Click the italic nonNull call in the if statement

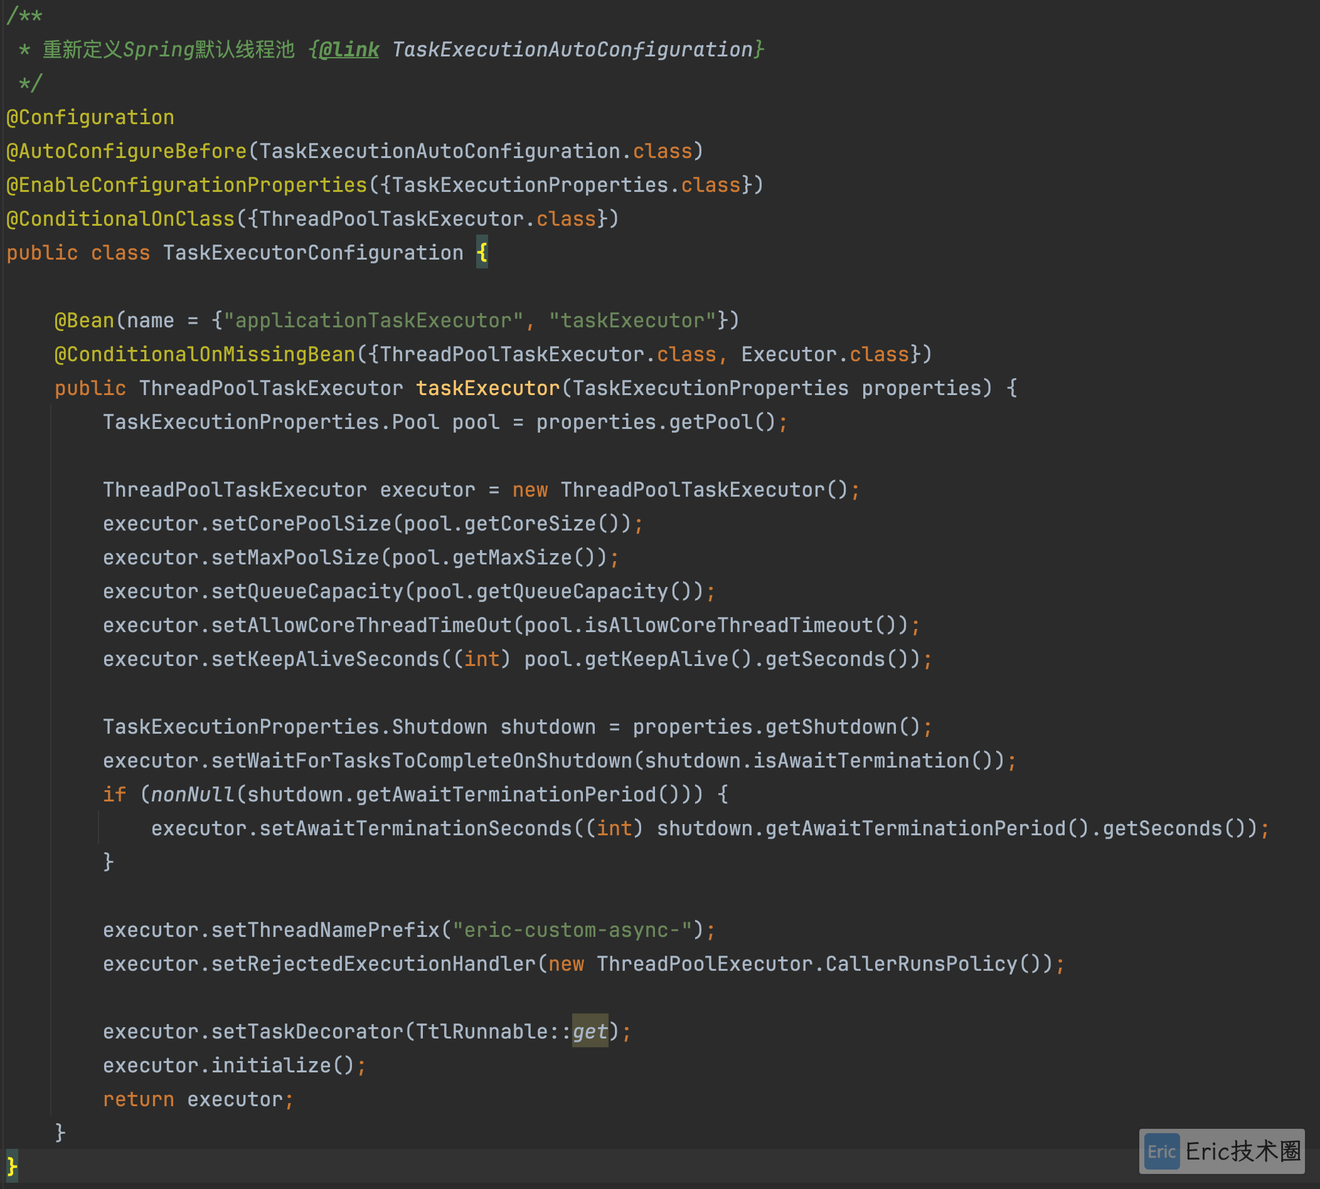pos(193,795)
